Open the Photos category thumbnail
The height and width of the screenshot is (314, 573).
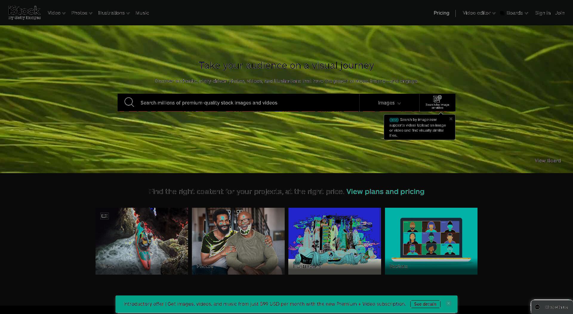238,241
